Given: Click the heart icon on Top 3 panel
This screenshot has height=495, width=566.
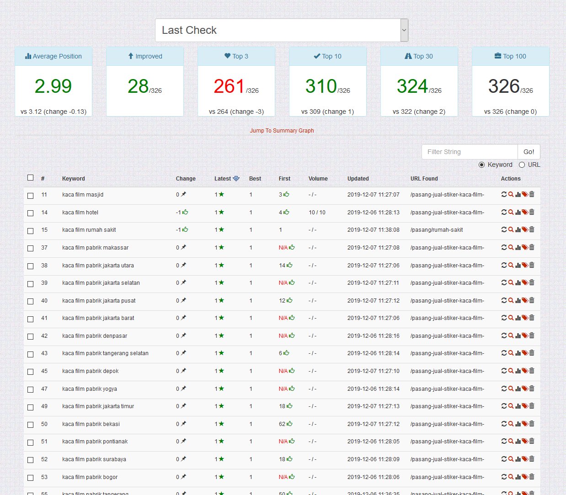Looking at the screenshot, I should click(227, 56).
